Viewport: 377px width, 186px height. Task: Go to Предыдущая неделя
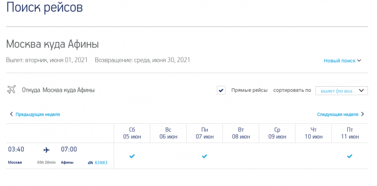35,114
